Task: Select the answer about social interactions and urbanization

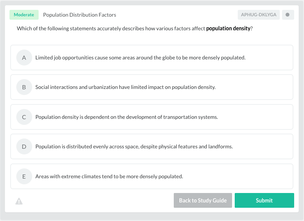Action: pyautogui.click(x=151, y=87)
